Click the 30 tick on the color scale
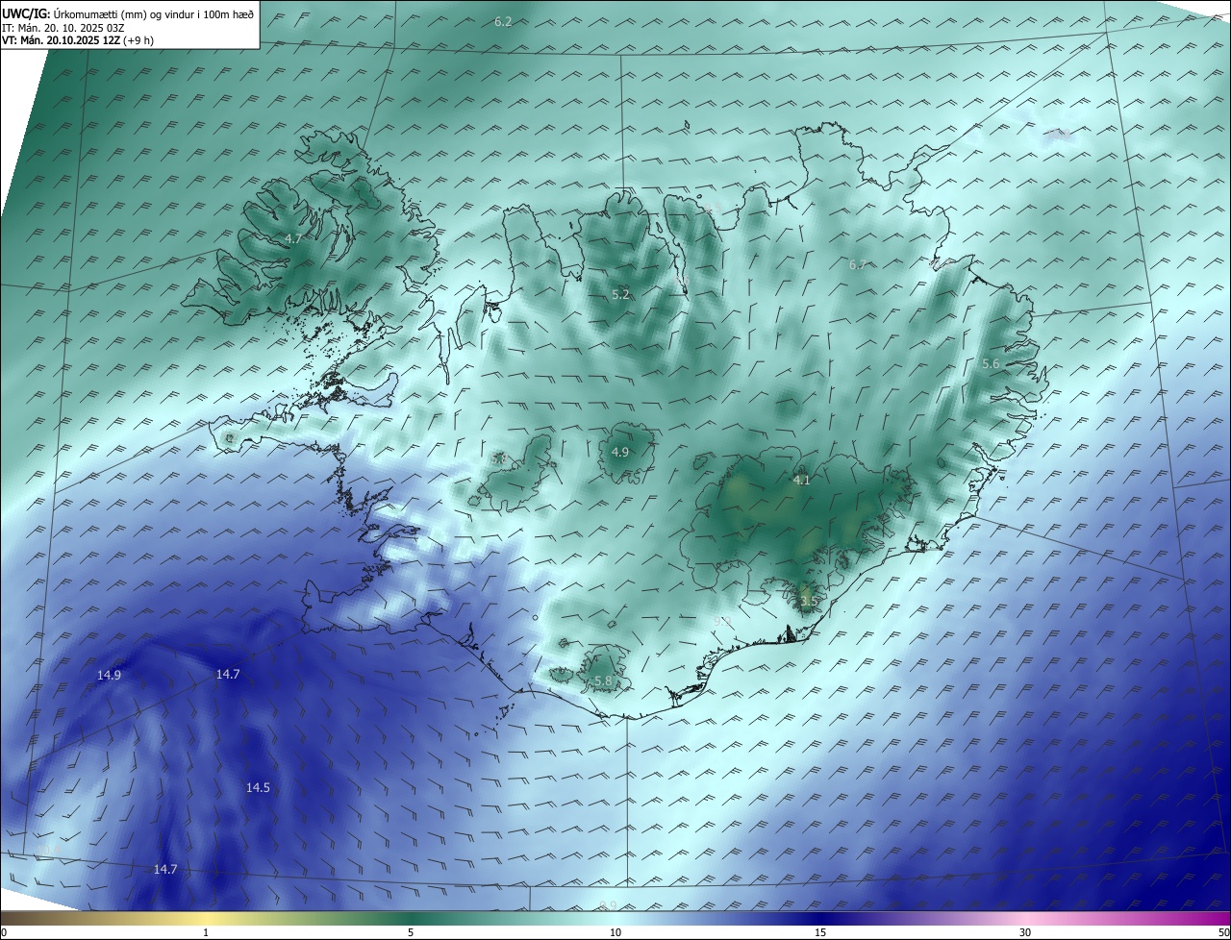Viewport: 1231px width, 940px height. click(x=1025, y=932)
